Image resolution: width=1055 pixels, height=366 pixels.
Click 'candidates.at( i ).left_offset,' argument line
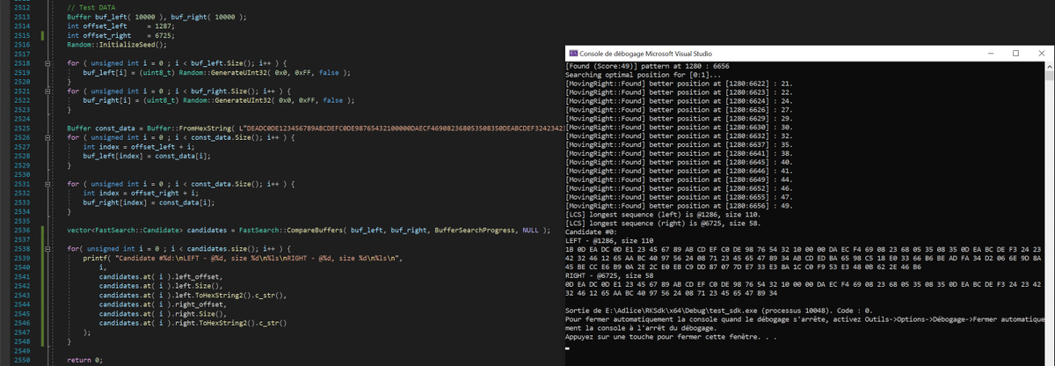click(x=163, y=276)
